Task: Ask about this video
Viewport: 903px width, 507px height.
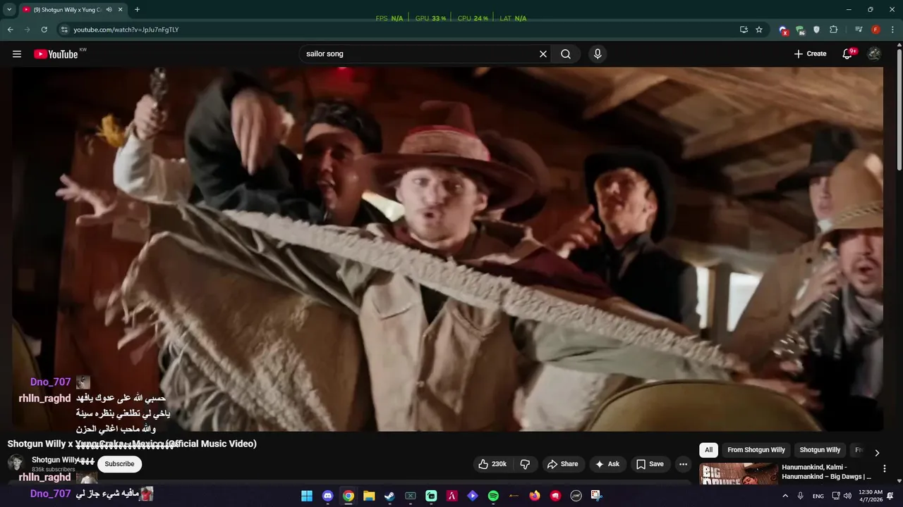Action: pyautogui.click(x=607, y=464)
